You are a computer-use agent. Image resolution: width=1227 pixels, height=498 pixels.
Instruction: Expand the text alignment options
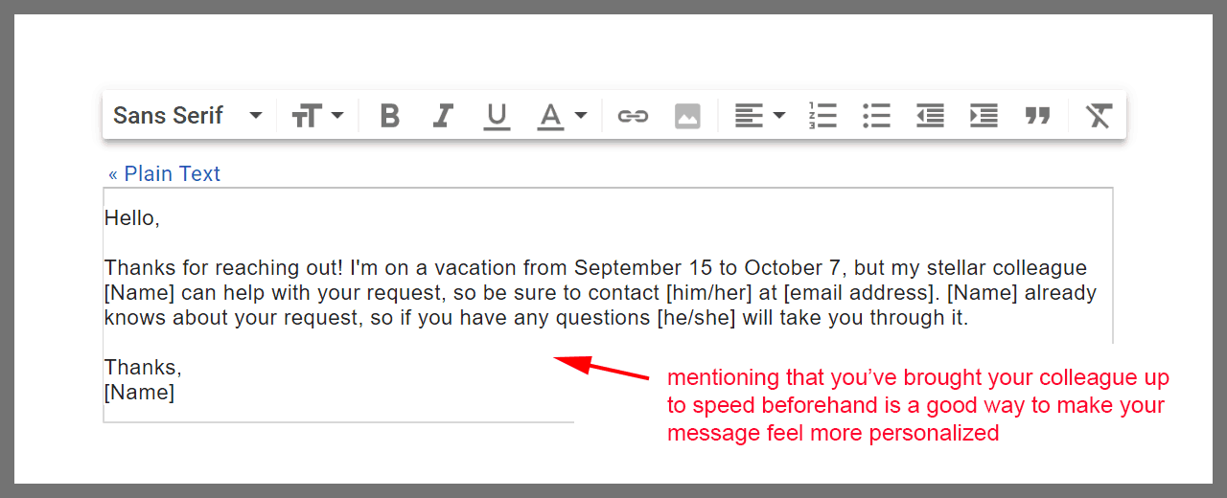point(759,116)
